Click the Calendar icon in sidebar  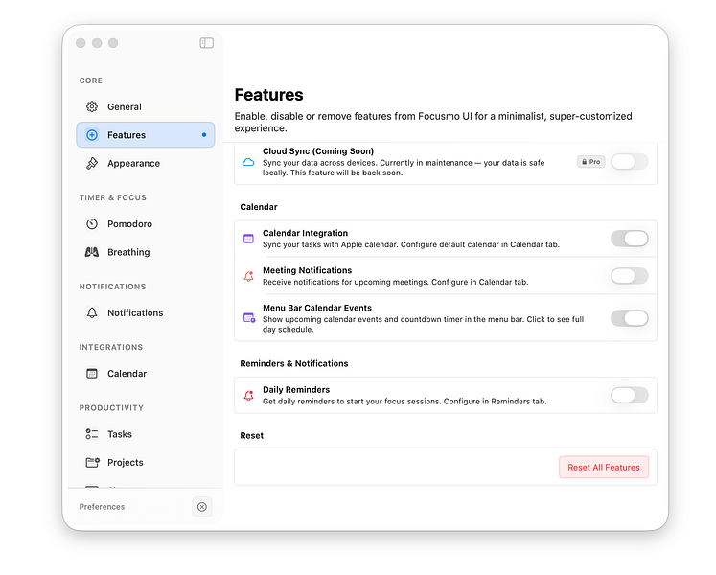coord(92,374)
